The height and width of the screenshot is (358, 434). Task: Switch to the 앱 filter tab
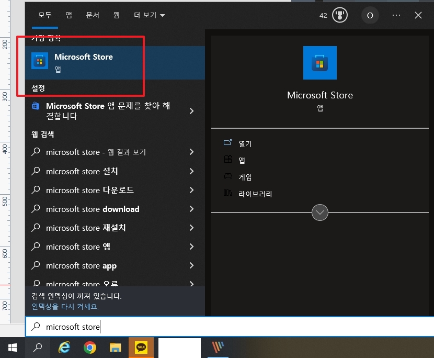[68, 15]
